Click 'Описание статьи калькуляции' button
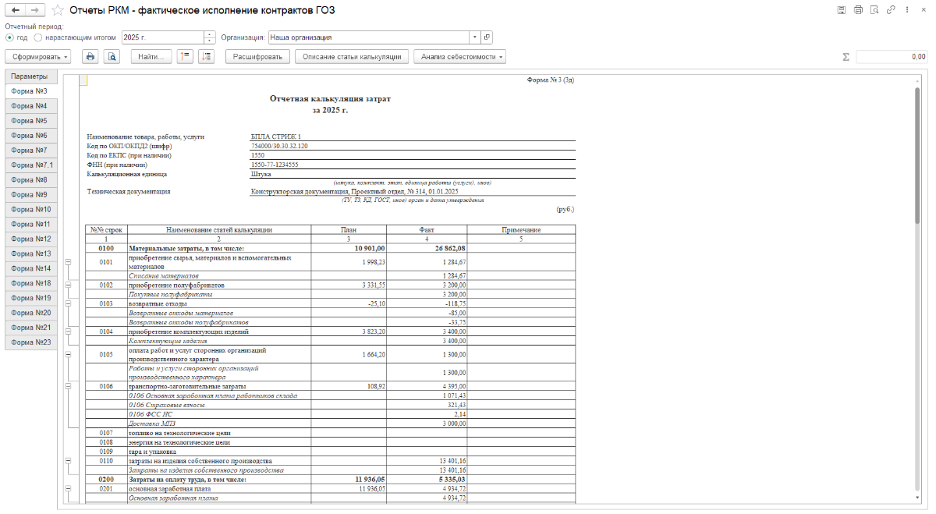Image resolution: width=936 pixels, height=514 pixels. (351, 57)
